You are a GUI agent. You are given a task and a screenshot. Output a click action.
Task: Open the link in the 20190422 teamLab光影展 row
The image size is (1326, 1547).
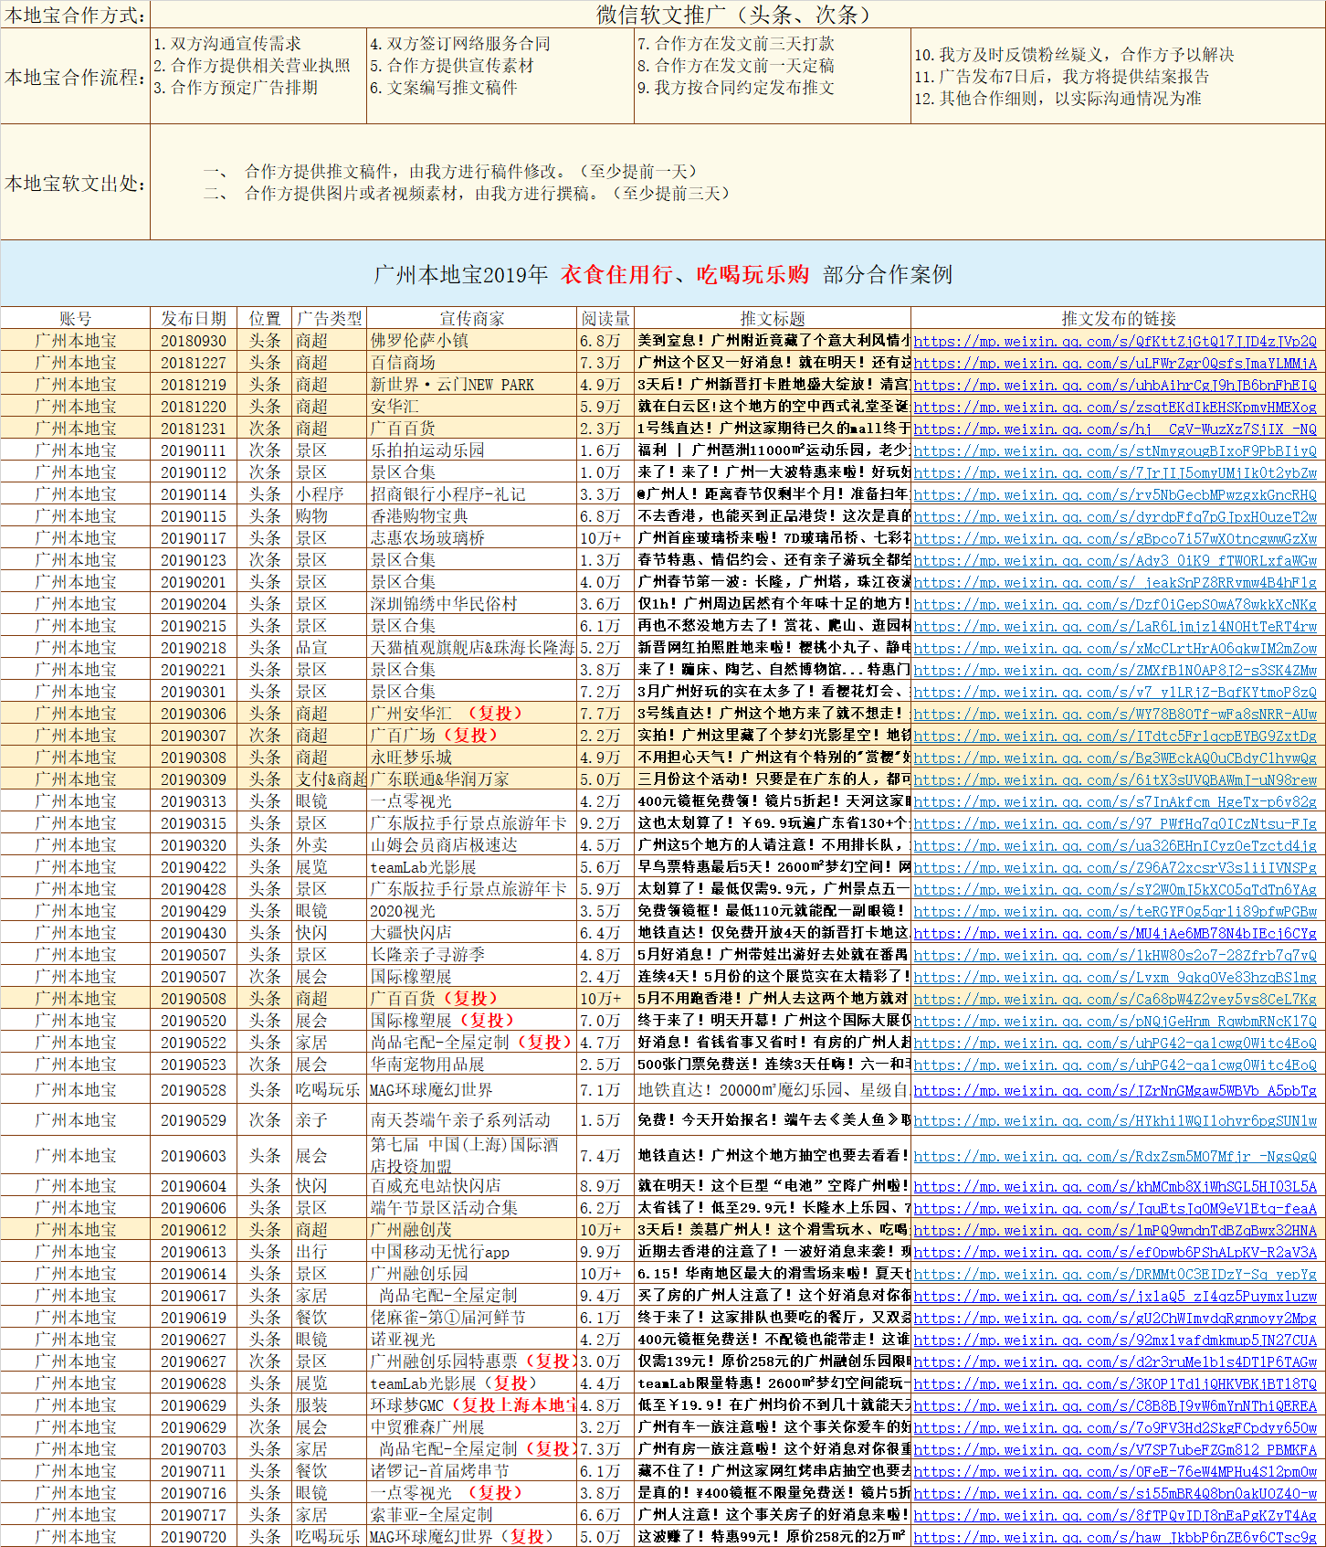[x=1114, y=868]
